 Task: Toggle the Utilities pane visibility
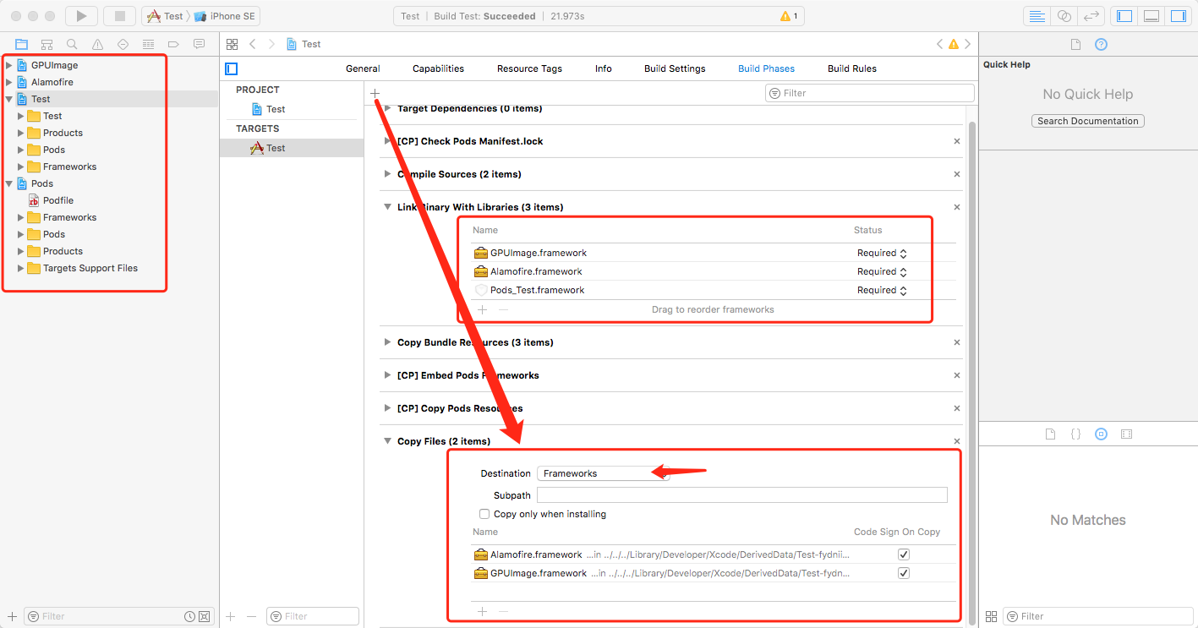tap(1178, 16)
